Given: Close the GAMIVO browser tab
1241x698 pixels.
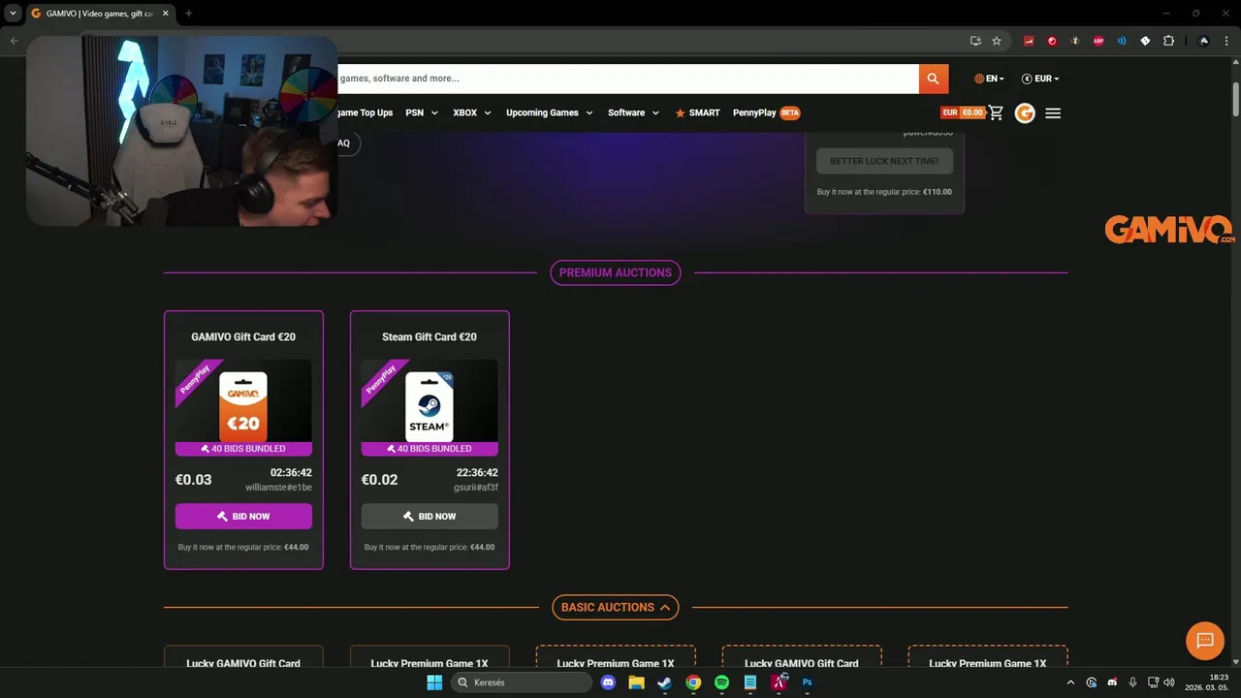Looking at the screenshot, I should point(166,14).
